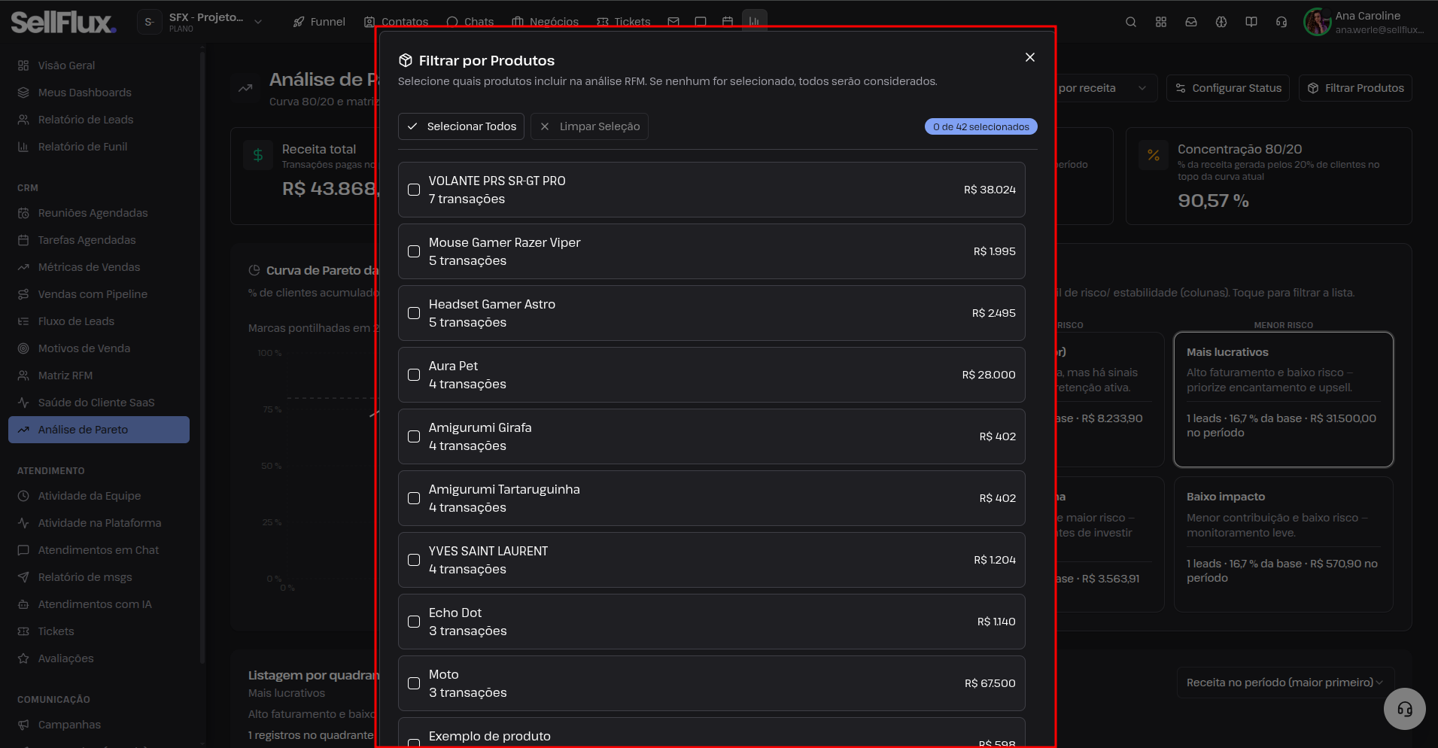
Task: Select the Baixo impacto quadrant card
Action: (x=1284, y=545)
